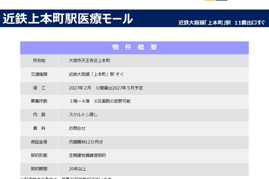Click the value 近鉄大阪線「上本町」駅 すぐ
The width and height of the screenshot is (269, 179).
tap(96, 74)
